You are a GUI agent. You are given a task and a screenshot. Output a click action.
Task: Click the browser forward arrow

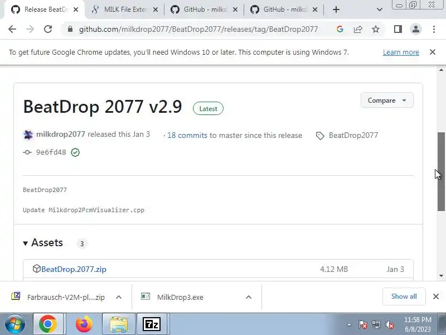click(x=30, y=29)
